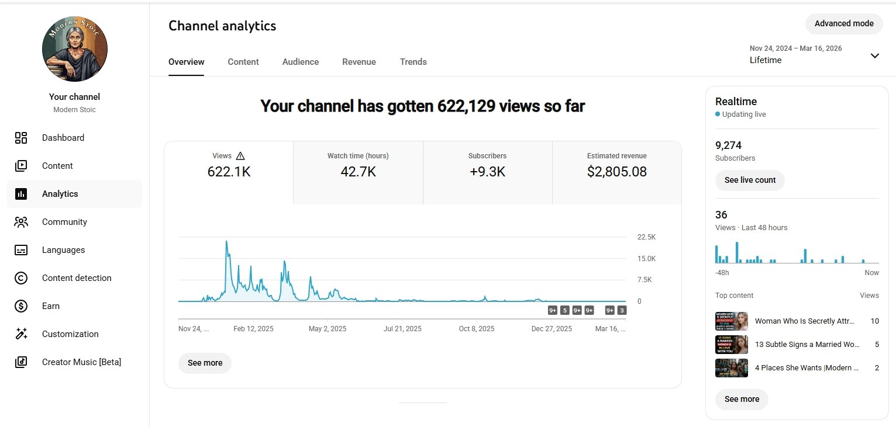
Task: Select the Trends tab
Action: click(413, 62)
